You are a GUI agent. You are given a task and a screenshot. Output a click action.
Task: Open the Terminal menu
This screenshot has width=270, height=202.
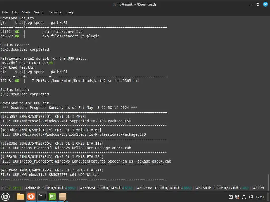(x=55, y=12)
